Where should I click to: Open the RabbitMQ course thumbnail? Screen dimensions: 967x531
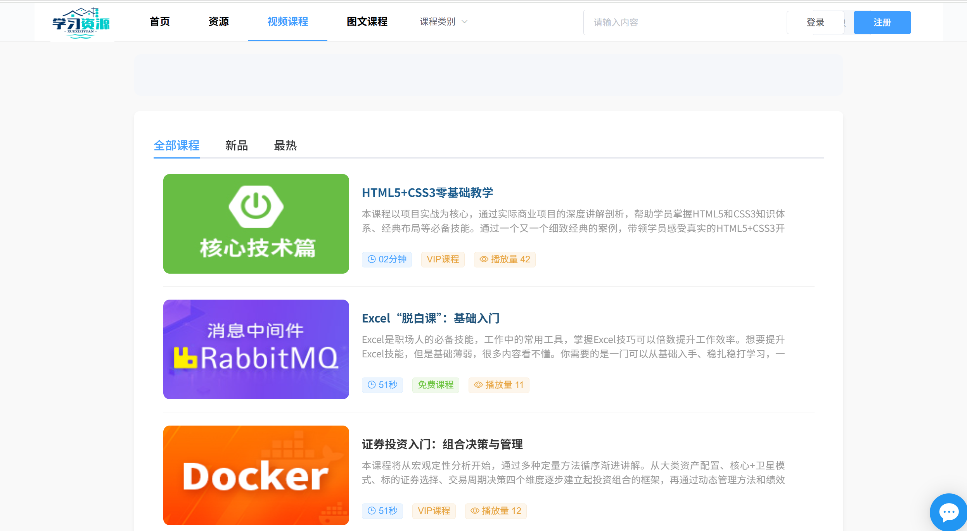click(256, 349)
